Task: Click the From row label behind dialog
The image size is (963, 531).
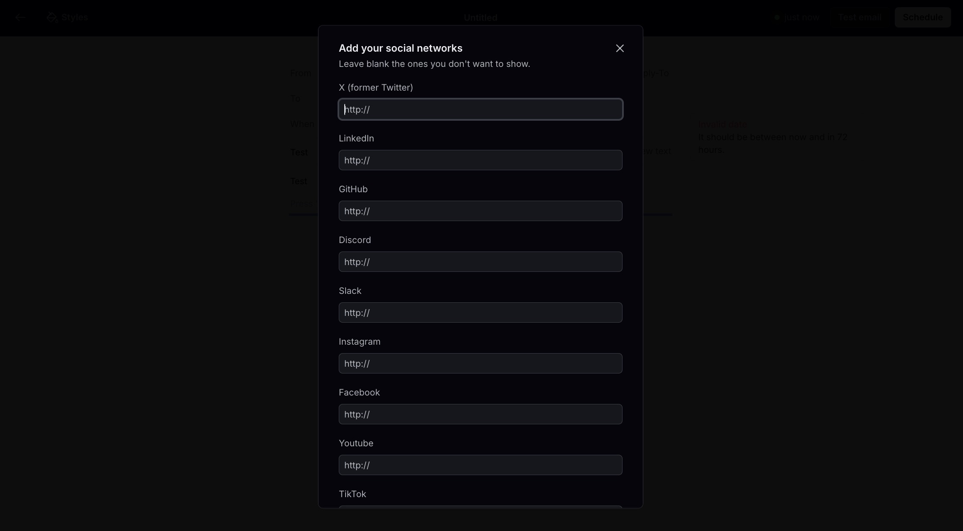Action: pos(301,73)
